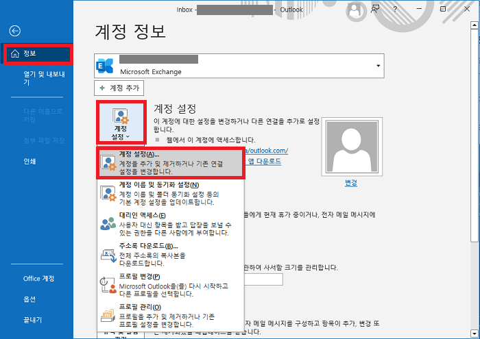Open the outlook.com web access link
Viewport: 480px width, 339px height.
click(266, 151)
